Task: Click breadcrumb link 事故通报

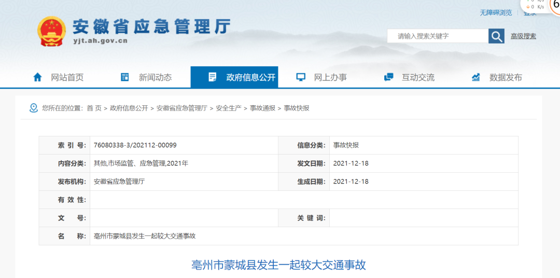Action: pos(262,108)
